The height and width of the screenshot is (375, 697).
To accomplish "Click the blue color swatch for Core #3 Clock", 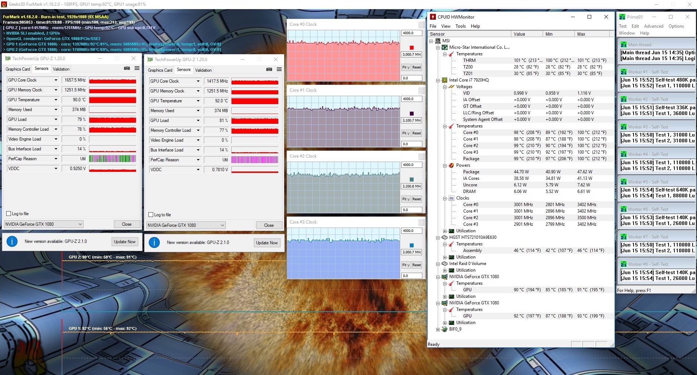I will point(412,245).
